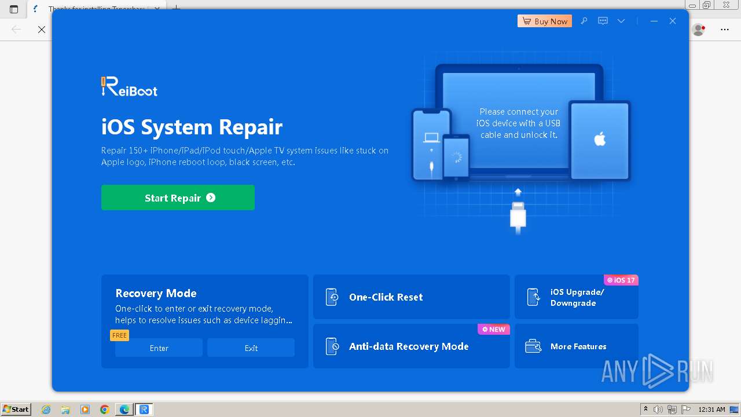
Task: Click the network tray icon
Action: [672, 409]
